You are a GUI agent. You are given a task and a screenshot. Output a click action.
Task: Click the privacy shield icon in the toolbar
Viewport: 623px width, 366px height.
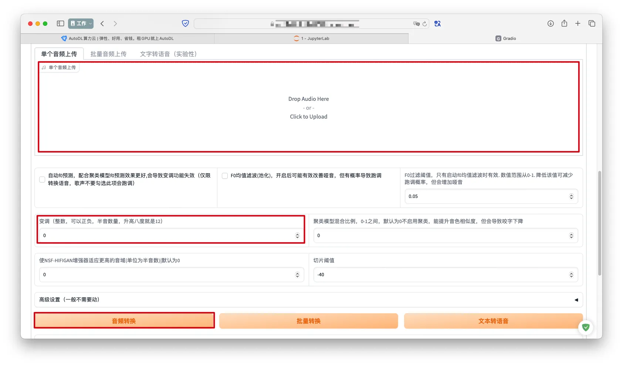point(185,24)
